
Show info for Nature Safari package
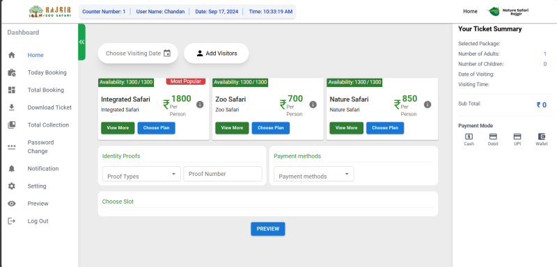click(x=427, y=104)
